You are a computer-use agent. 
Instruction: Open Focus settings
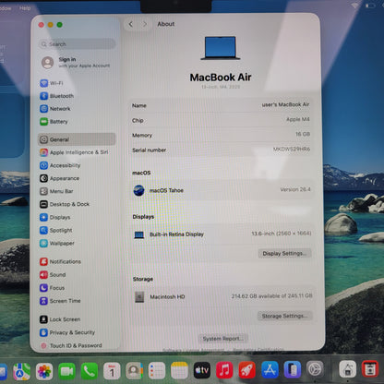pos(53,288)
